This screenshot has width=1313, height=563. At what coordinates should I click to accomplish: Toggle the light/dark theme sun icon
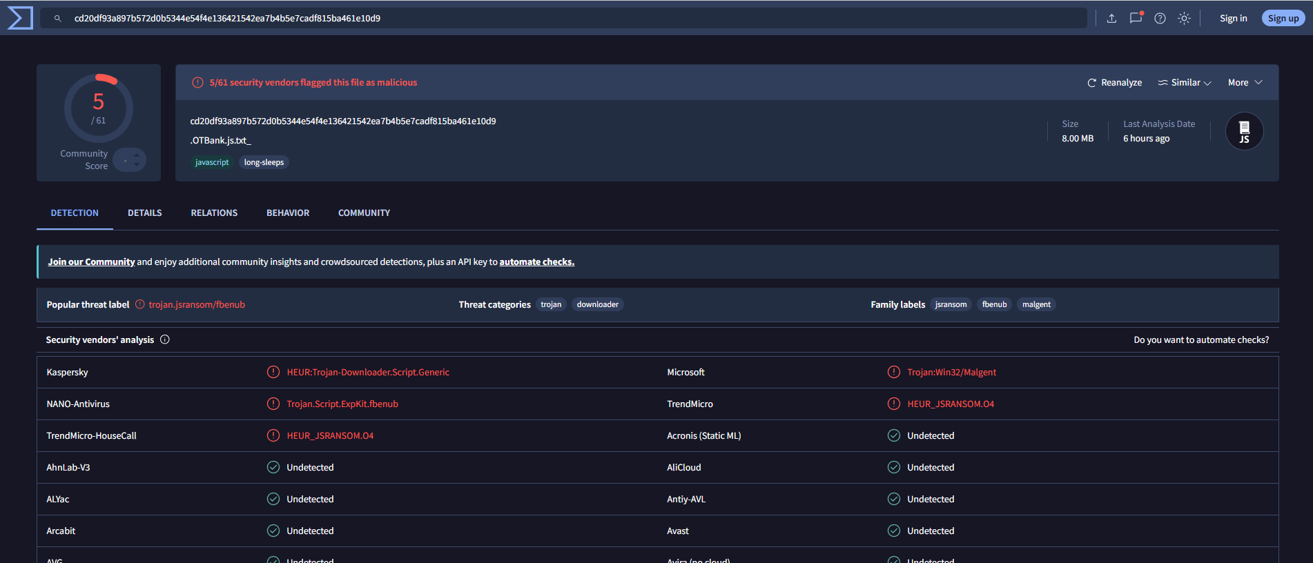[1184, 19]
